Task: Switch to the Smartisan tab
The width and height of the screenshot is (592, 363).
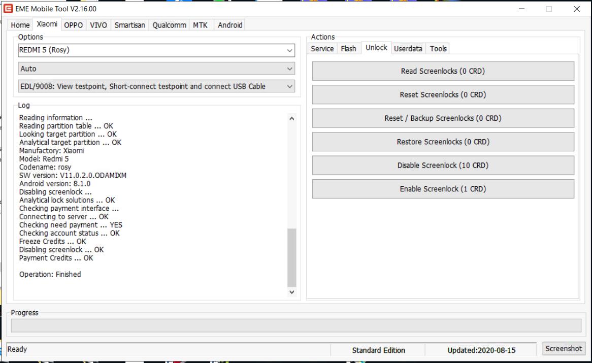Action: click(x=129, y=25)
